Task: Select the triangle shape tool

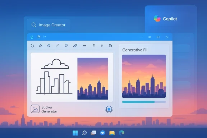Action: 41,45
